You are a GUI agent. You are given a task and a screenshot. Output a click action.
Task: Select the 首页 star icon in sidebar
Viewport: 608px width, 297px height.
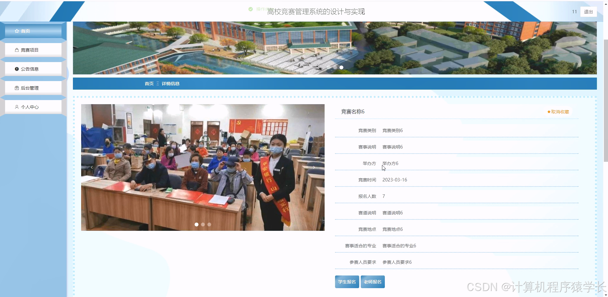click(x=17, y=31)
